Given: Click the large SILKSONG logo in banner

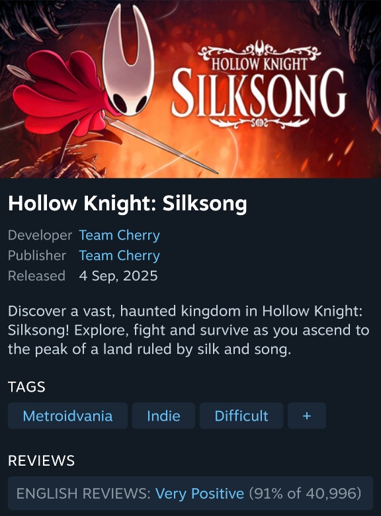Looking at the screenshot, I should pos(258,93).
